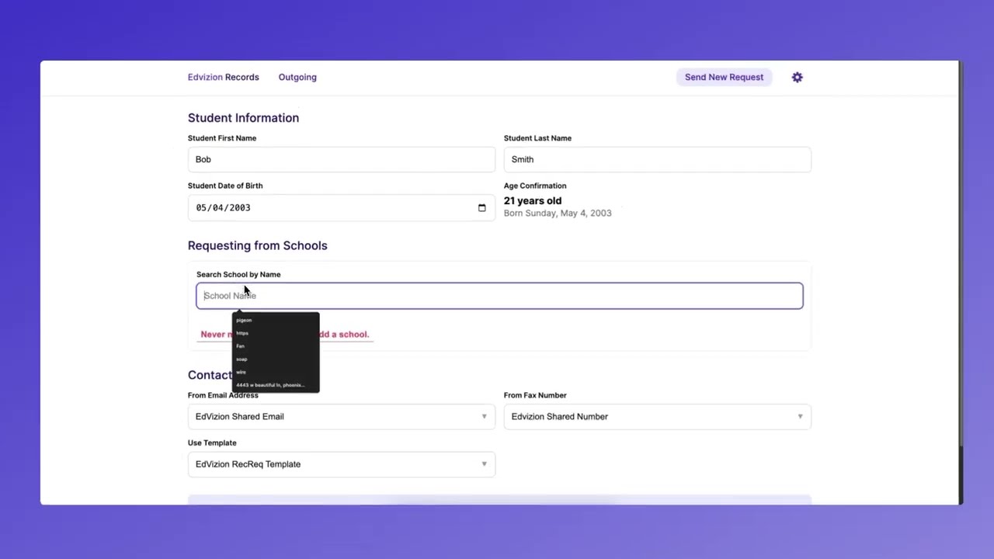Set the Student Date of Birth field

click(x=341, y=208)
